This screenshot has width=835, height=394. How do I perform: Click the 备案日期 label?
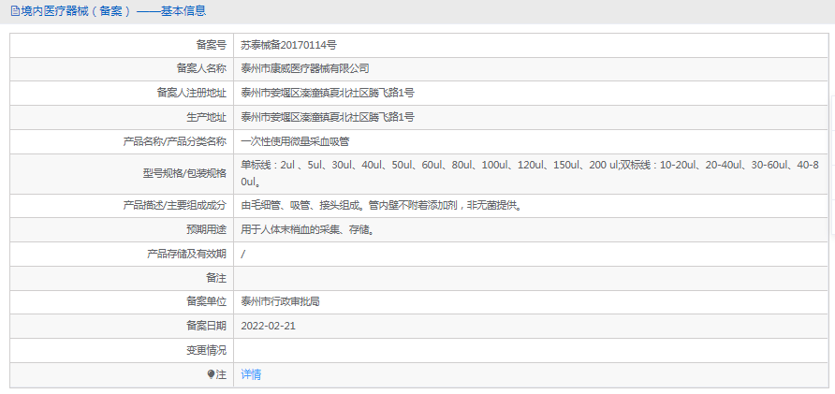click(207, 326)
